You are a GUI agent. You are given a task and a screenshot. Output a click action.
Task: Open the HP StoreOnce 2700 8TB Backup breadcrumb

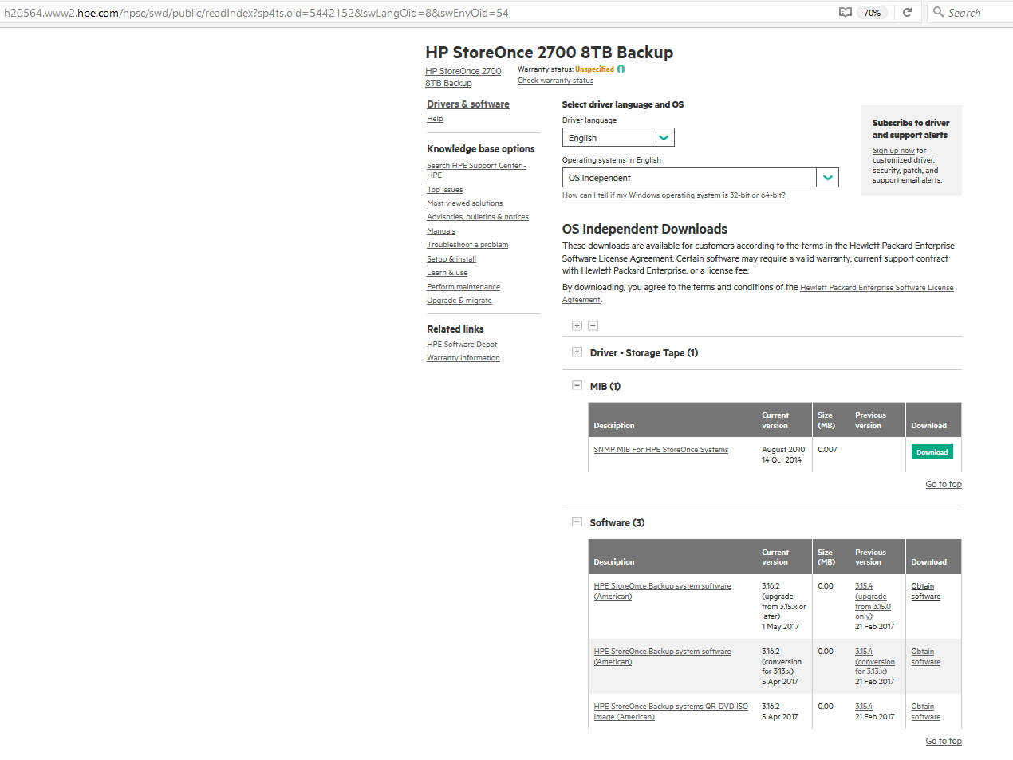click(x=463, y=77)
